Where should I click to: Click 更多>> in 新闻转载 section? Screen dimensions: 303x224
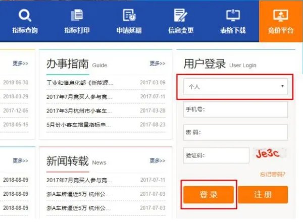click(158, 160)
